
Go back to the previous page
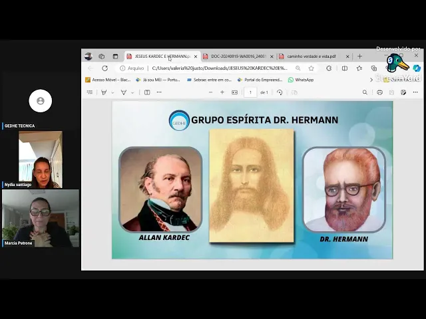[x=91, y=68]
